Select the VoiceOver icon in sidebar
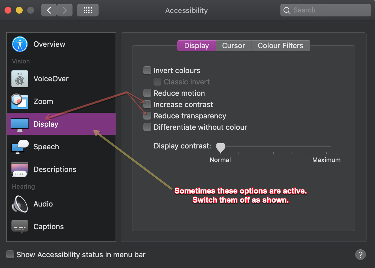 click(20, 79)
